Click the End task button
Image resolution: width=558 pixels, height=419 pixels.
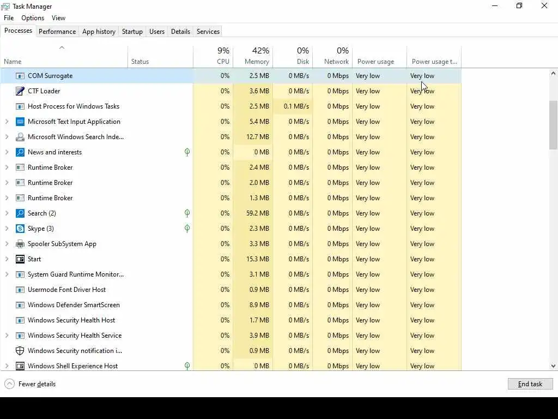click(530, 384)
